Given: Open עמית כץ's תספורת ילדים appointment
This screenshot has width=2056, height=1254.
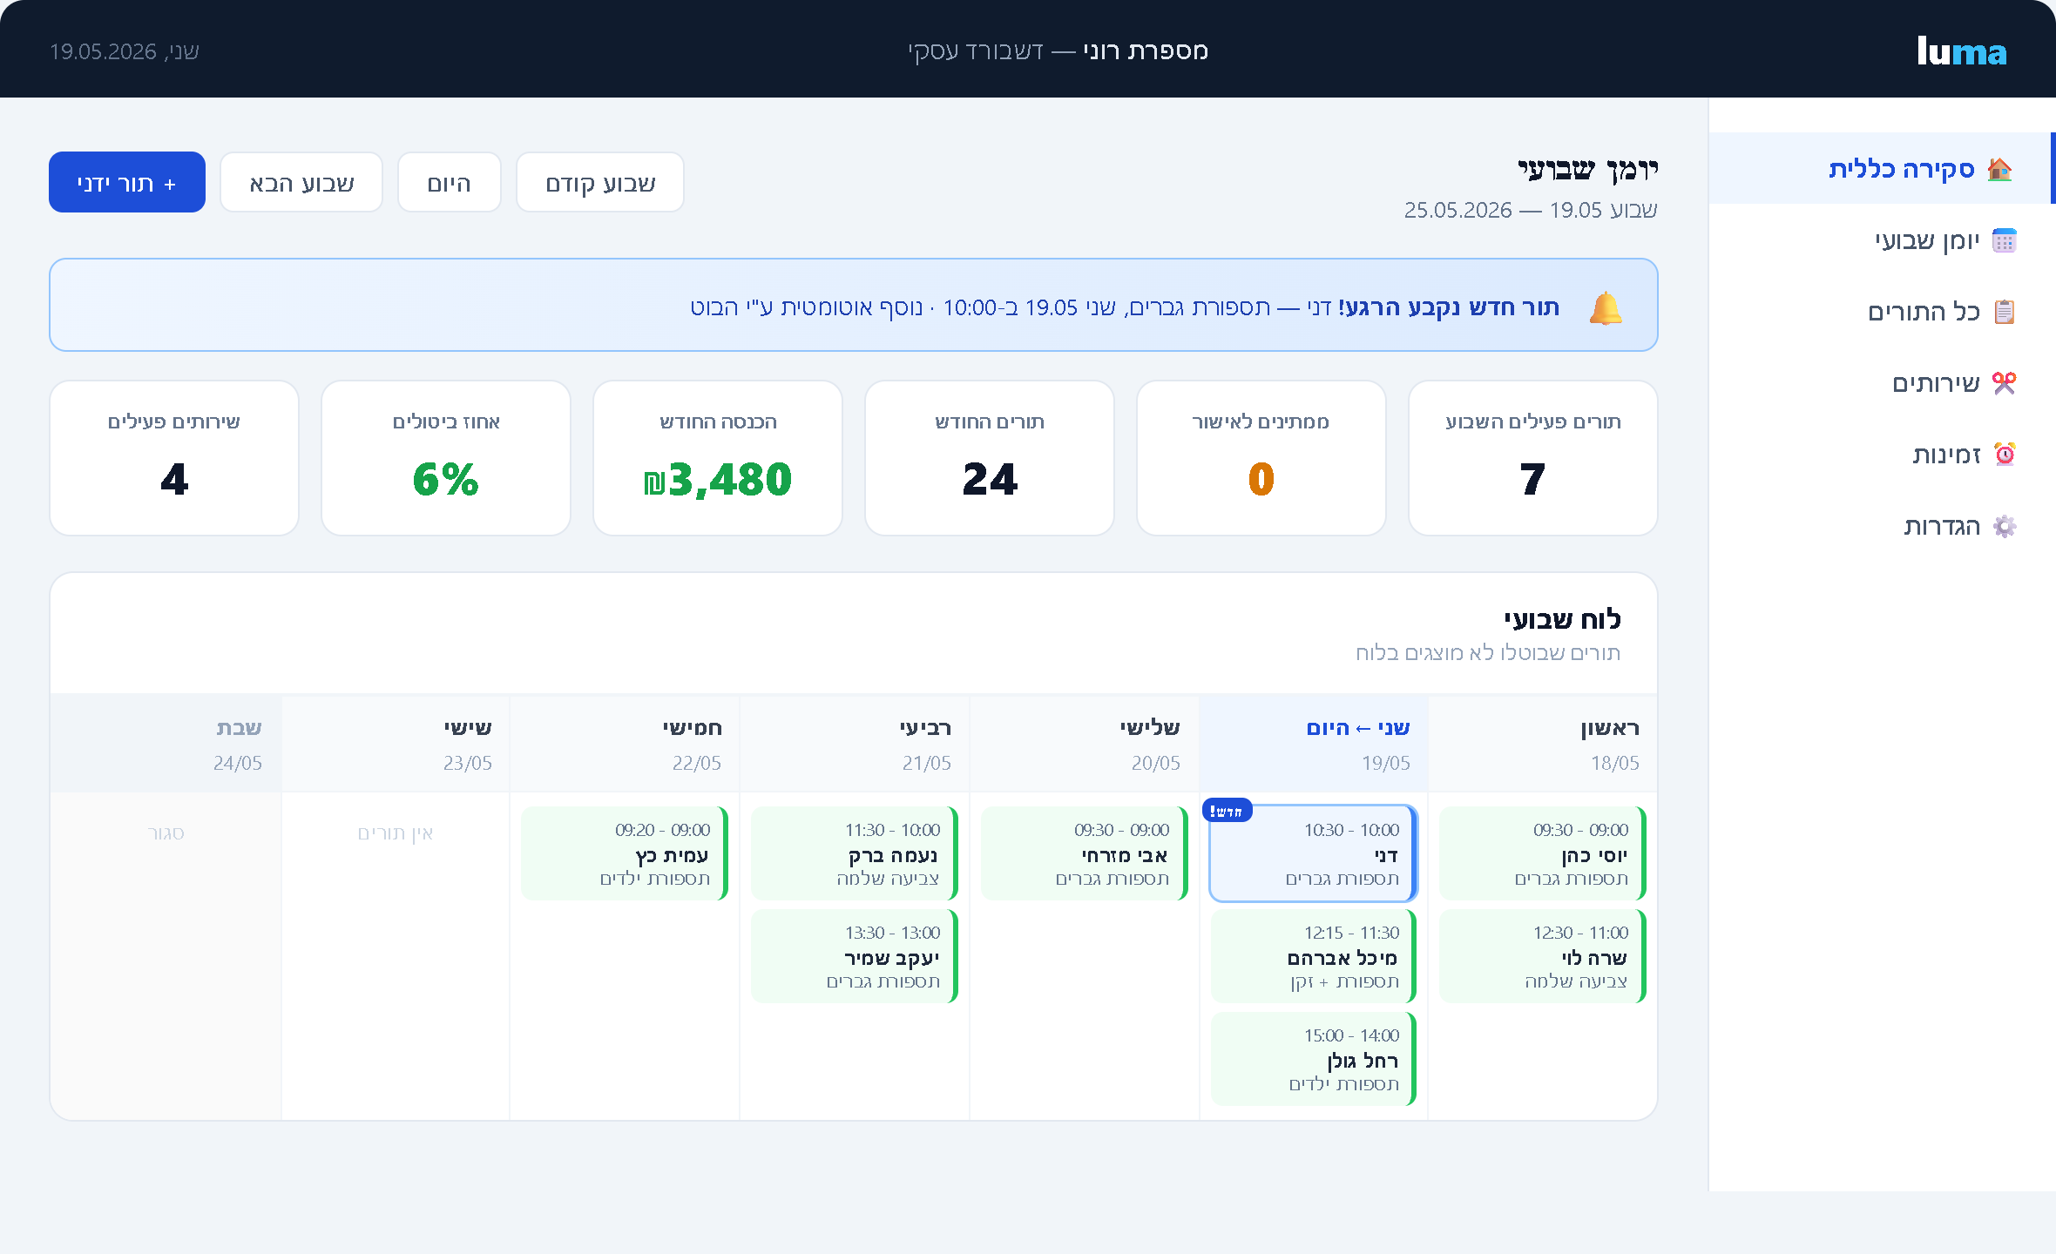Looking at the screenshot, I should [x=625, y=853].
